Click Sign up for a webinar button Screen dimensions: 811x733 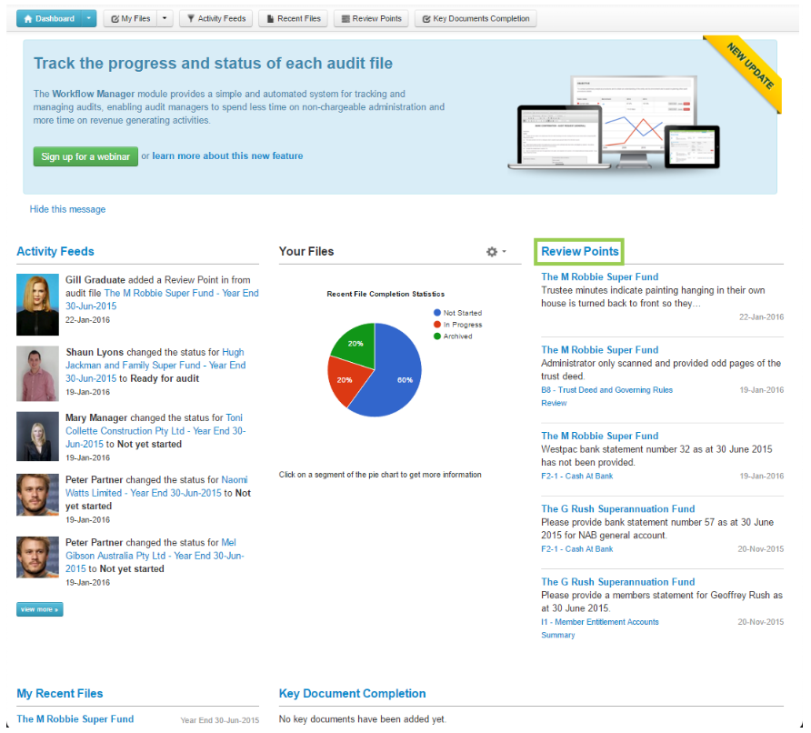coord(85,156)
